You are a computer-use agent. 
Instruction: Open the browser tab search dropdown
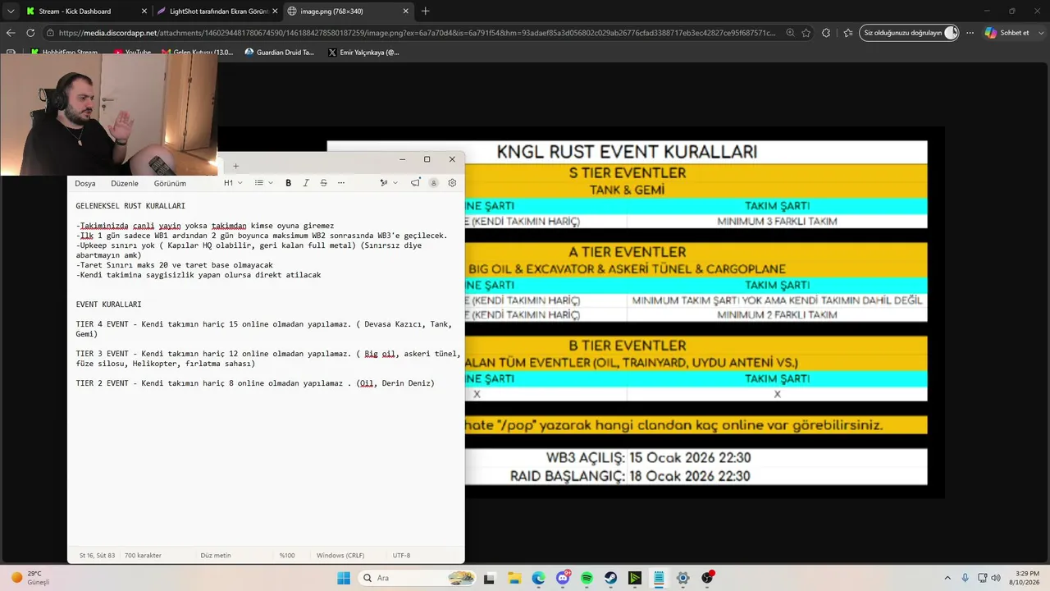point(10,11)
